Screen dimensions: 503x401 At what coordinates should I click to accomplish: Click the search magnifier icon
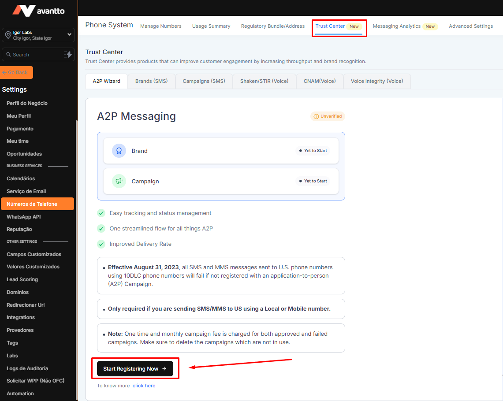(x=8, y=55)
